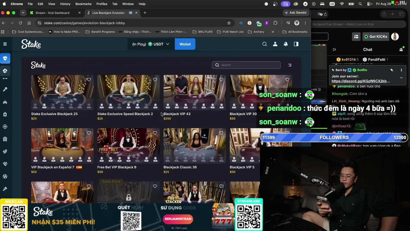The height and width of the screenshot is (231, 410).
Task: Favorite Stake Exclusive Speed Blackjack 2
Action: click(155, 80)
